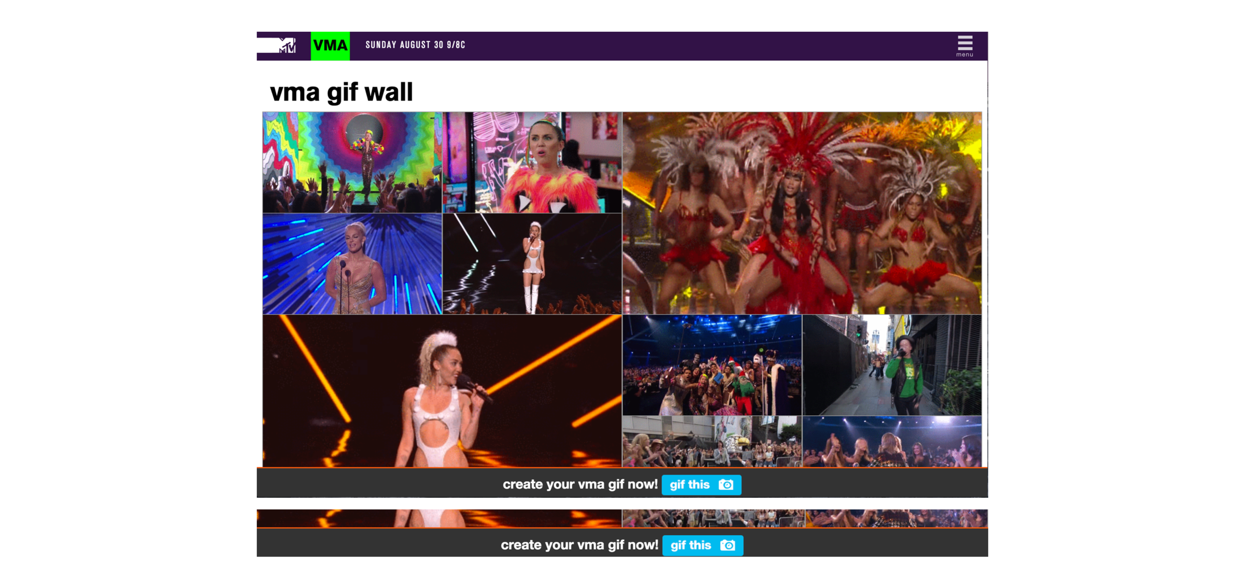Open the costumed group selfie gif
Image resolution: width=1245 pixels, height=588 pixels.
(712, 365)
